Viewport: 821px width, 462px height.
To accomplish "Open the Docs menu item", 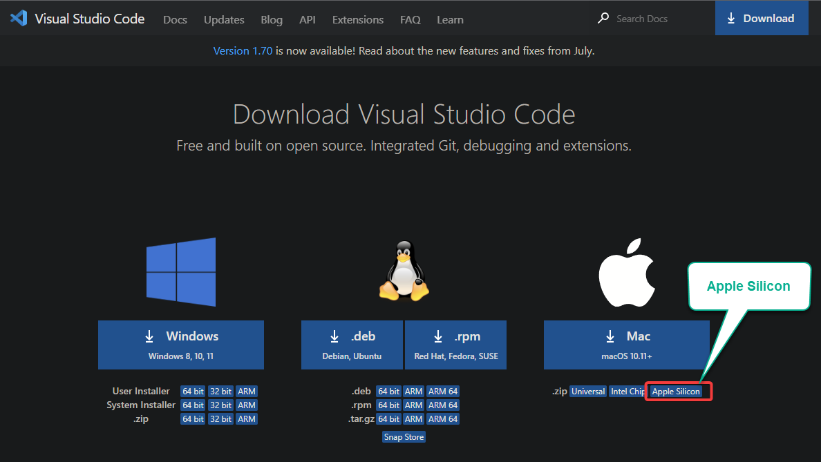I will [175, 20].
